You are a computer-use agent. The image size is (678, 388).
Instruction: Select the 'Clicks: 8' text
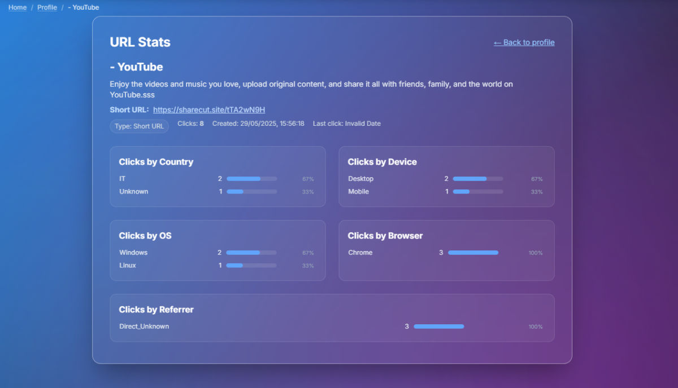click(x=190, y=124)
